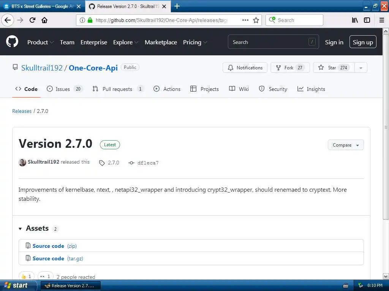Click the Releases breadcrumb link

coord(22,111)
